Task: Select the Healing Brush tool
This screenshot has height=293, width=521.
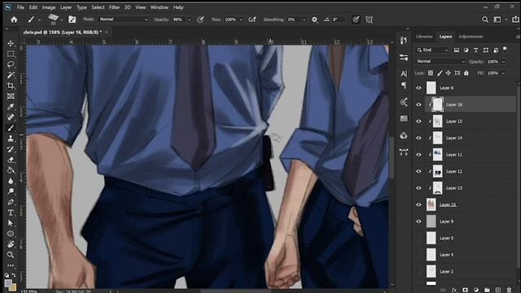Action: pyautogui.click(x=11, y=117)
